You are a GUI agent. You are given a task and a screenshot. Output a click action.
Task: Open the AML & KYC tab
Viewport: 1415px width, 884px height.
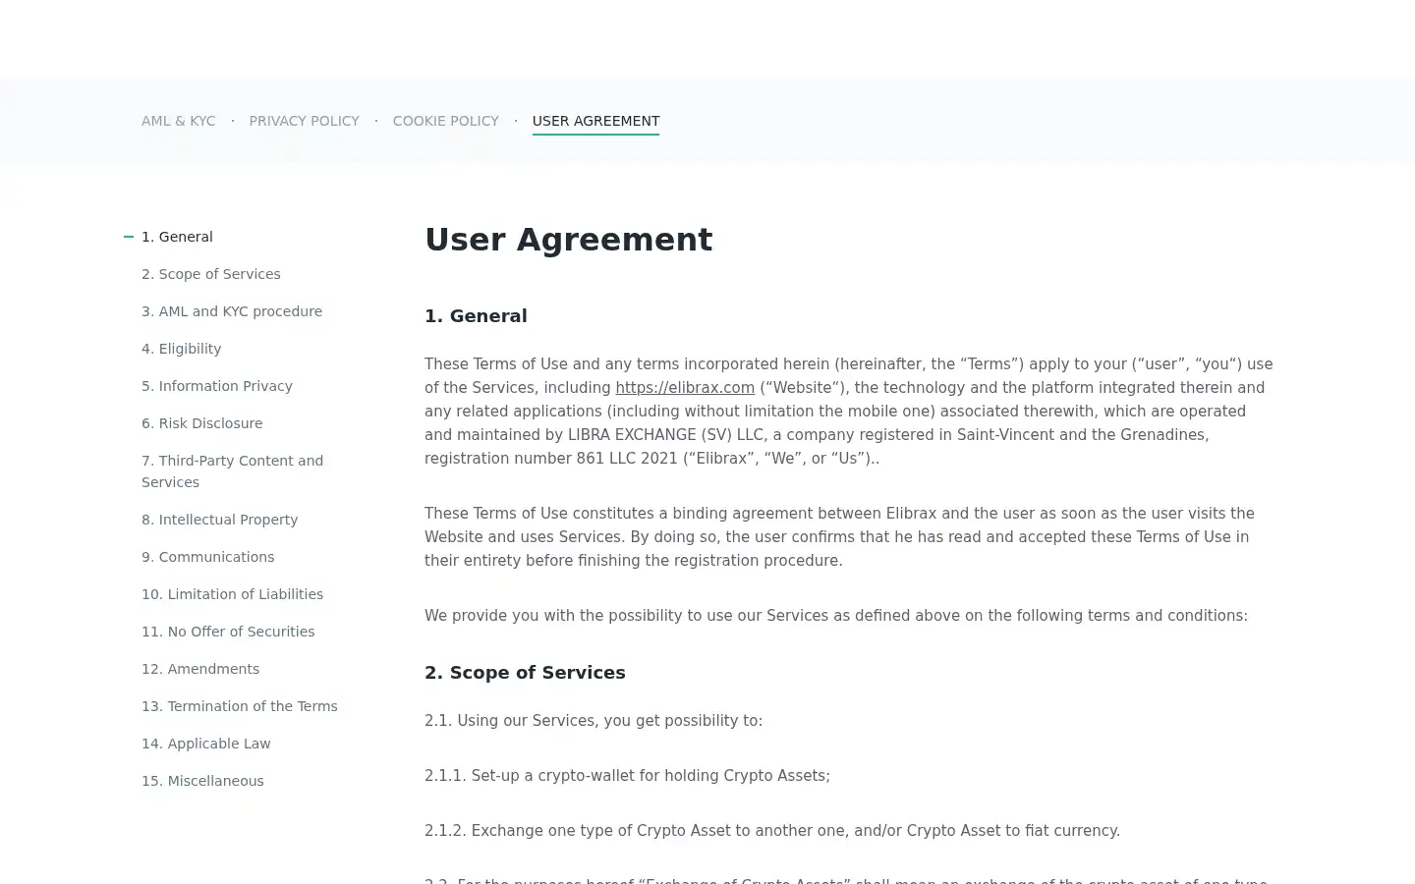tap(178, 121)
